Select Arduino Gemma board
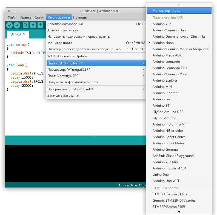 click(179, 150)
